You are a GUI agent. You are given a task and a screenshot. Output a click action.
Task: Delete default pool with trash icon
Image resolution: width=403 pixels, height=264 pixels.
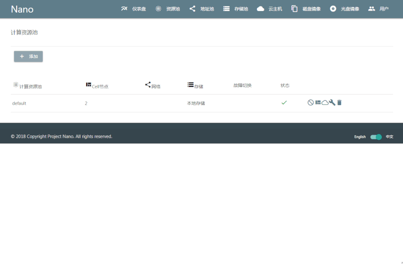point(339,103)
